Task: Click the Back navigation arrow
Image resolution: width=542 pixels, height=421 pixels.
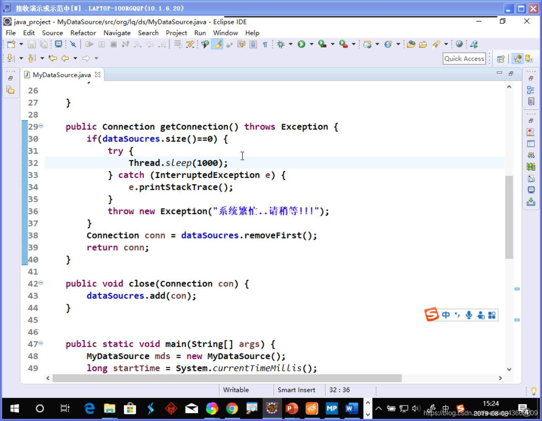Action: pos(65,58)
